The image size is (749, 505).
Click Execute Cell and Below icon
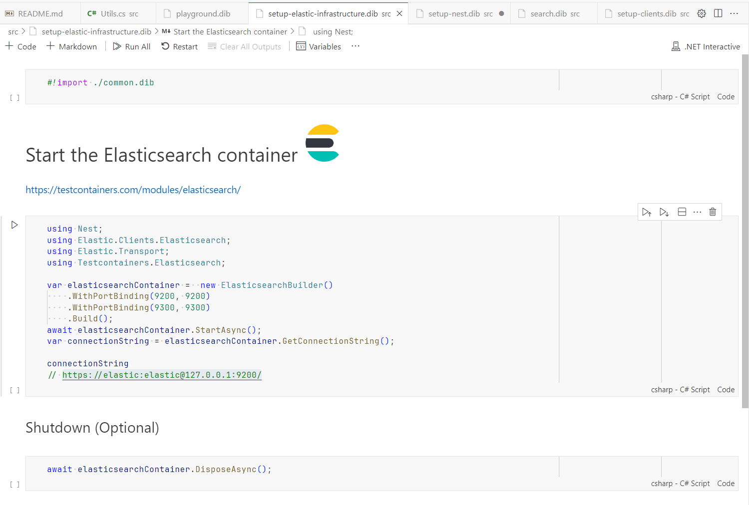coord(664,212)
